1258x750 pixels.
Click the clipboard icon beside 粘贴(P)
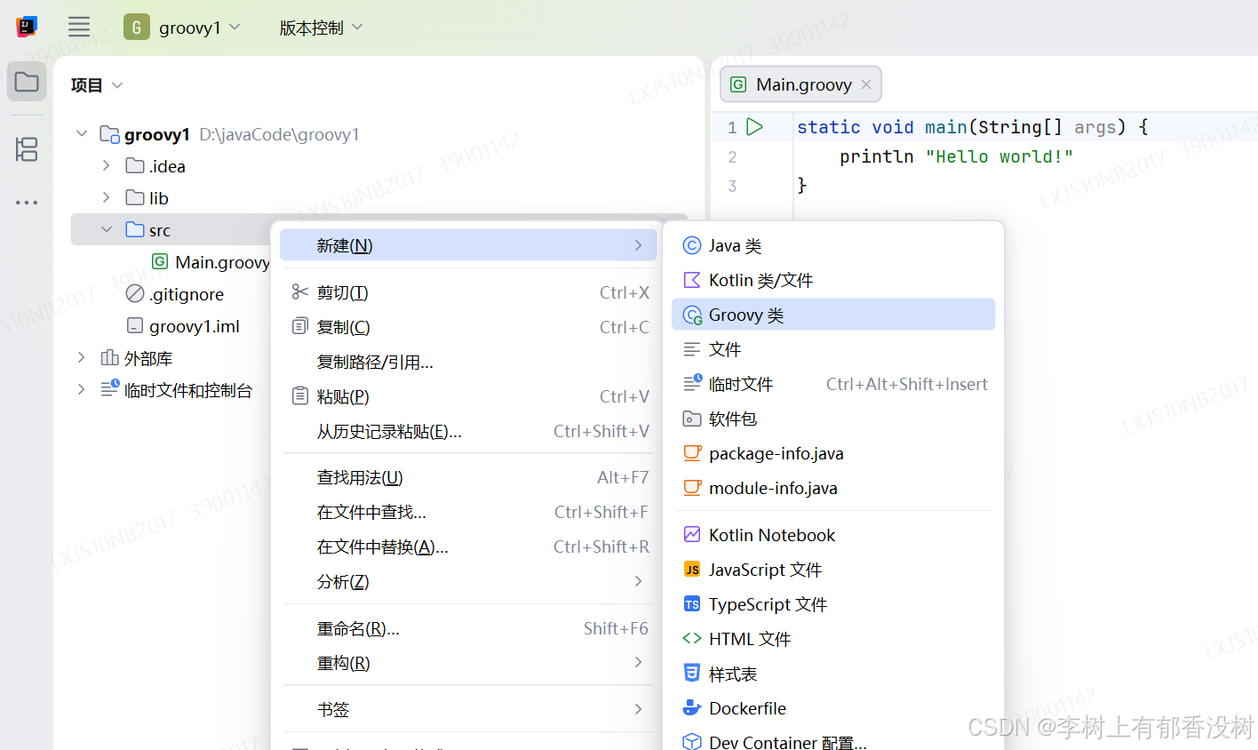pyautogui.click(x=300, y=396)
